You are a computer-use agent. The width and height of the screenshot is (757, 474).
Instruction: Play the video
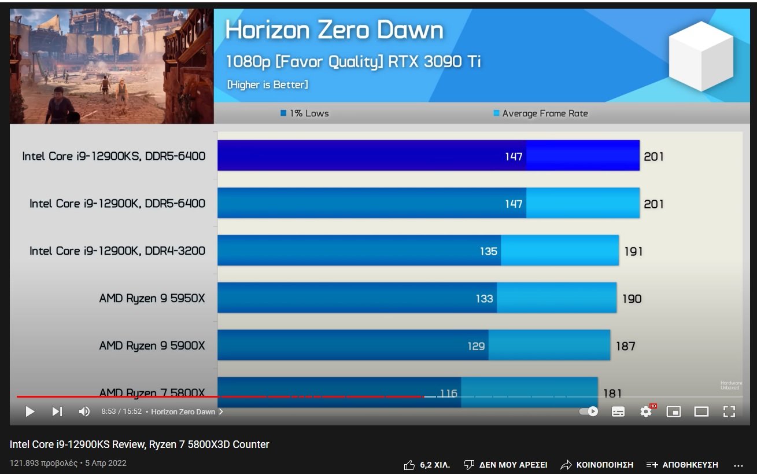tap(30, 411)
